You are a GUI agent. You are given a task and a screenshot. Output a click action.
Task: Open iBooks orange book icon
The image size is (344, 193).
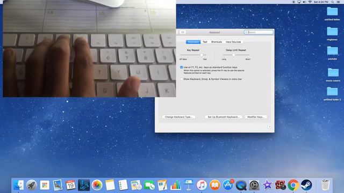pos(215,185)
